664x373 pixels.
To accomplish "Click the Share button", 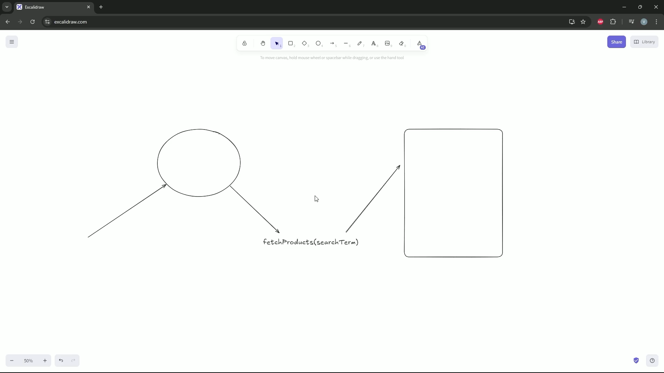I will [x=616, y=42].
